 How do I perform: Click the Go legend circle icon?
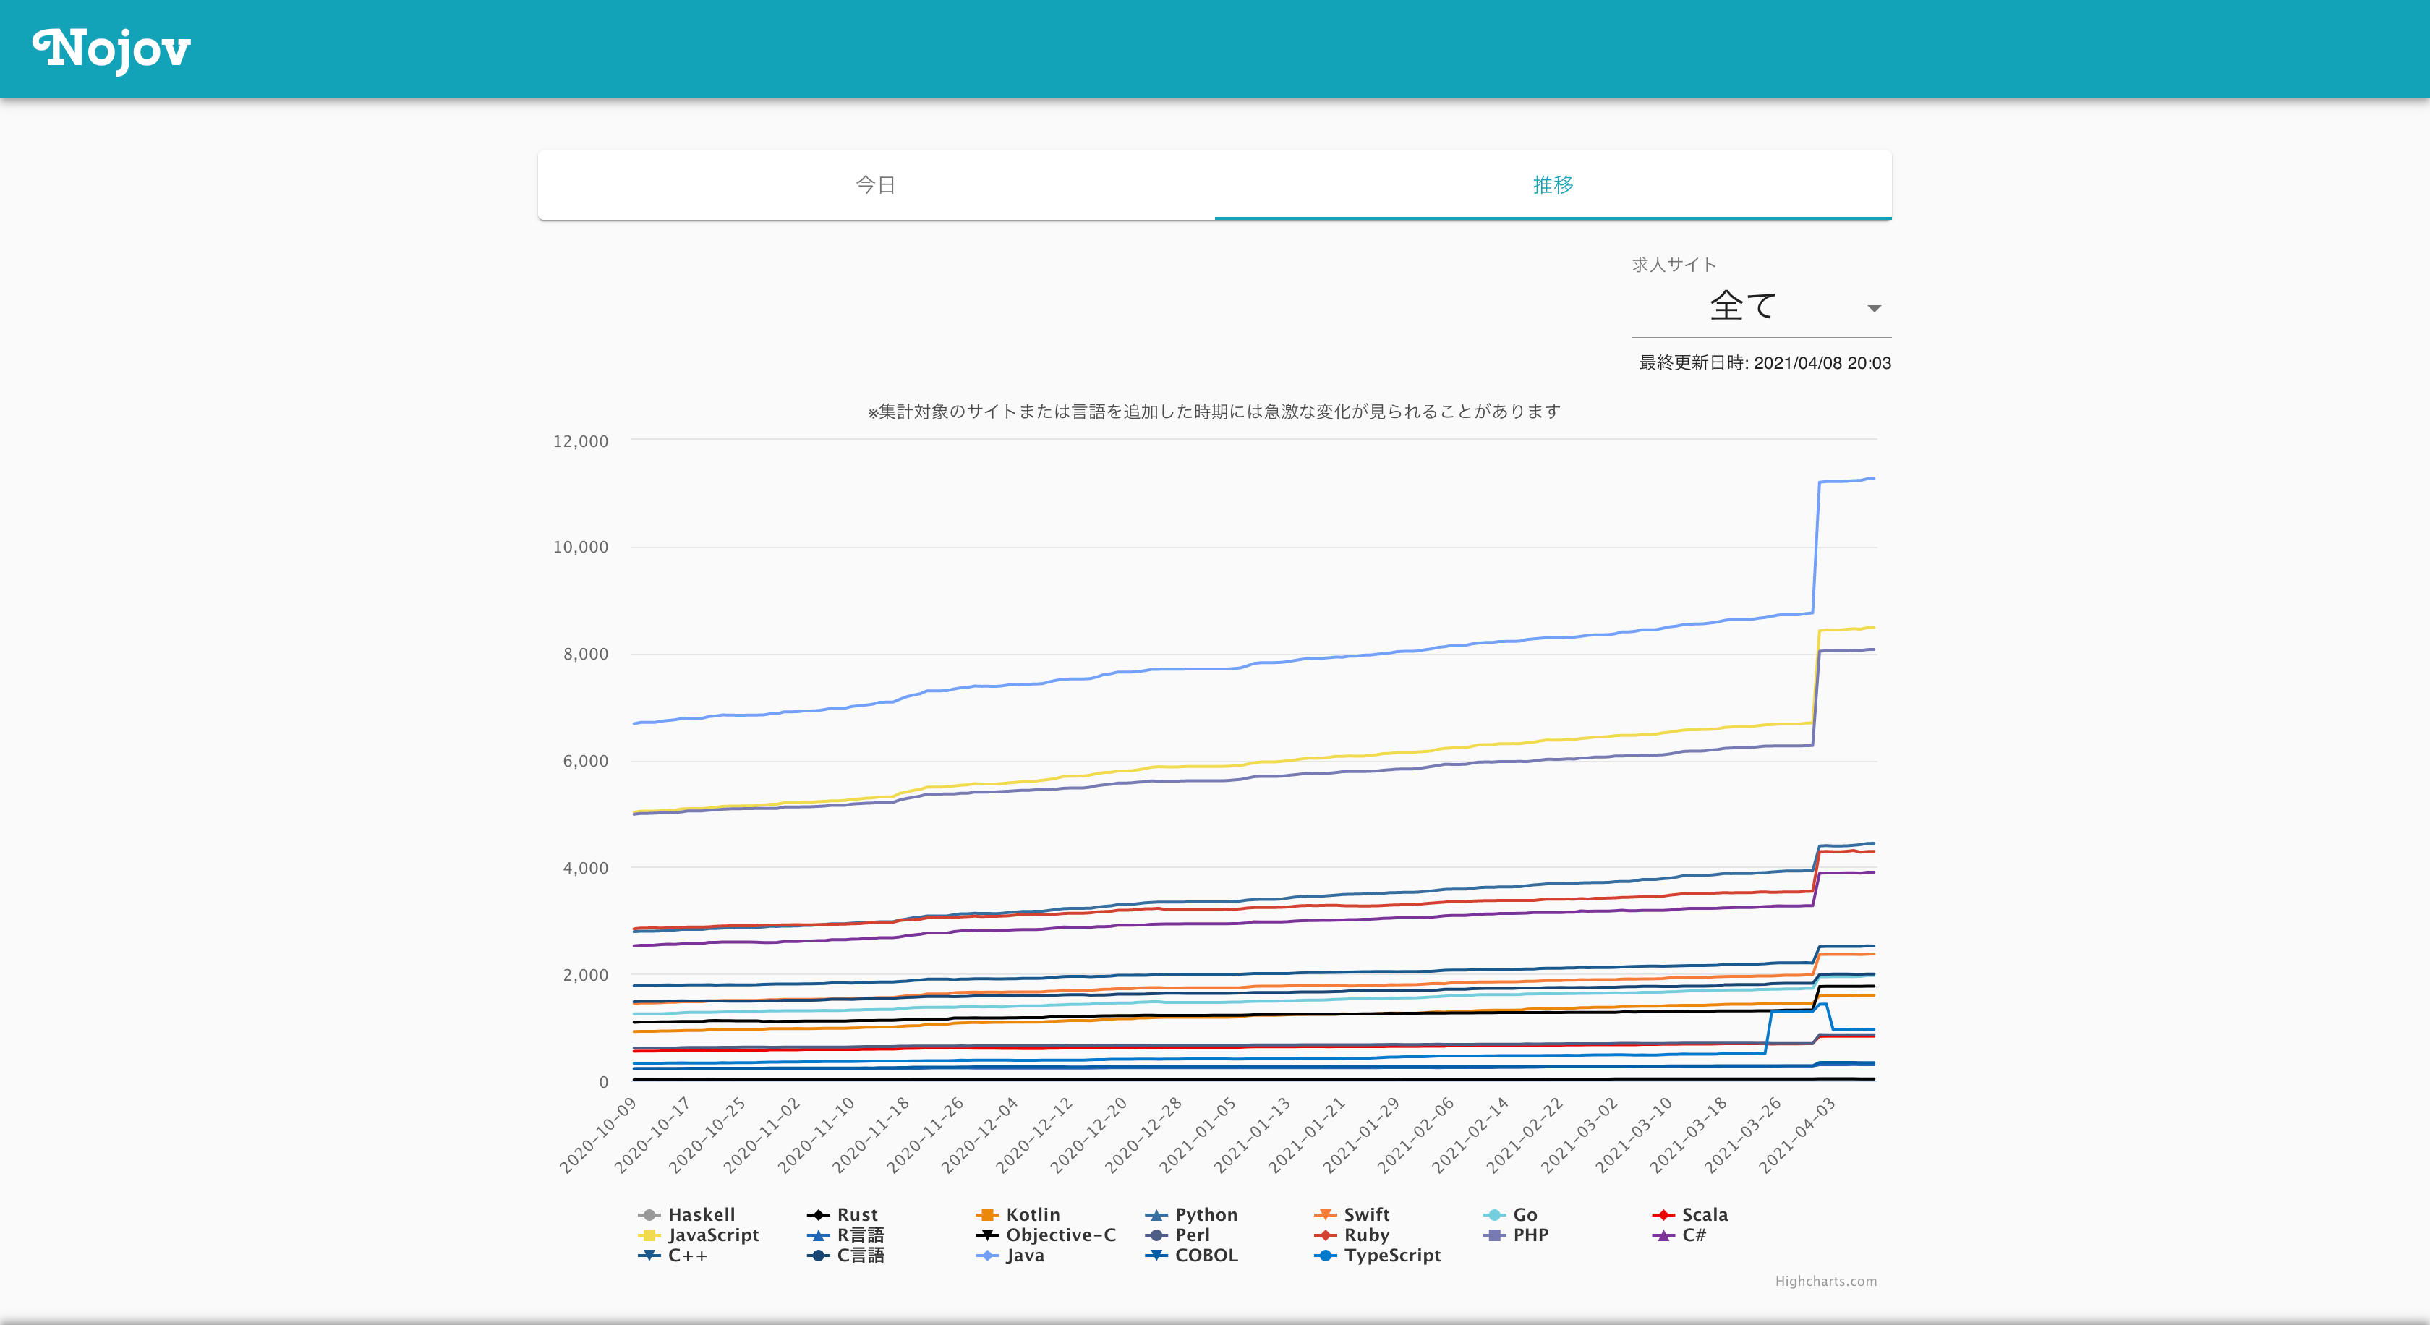click(x=1494, y=1214)
